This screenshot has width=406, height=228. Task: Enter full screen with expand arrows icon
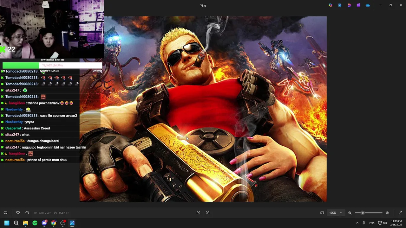[400, 213]
